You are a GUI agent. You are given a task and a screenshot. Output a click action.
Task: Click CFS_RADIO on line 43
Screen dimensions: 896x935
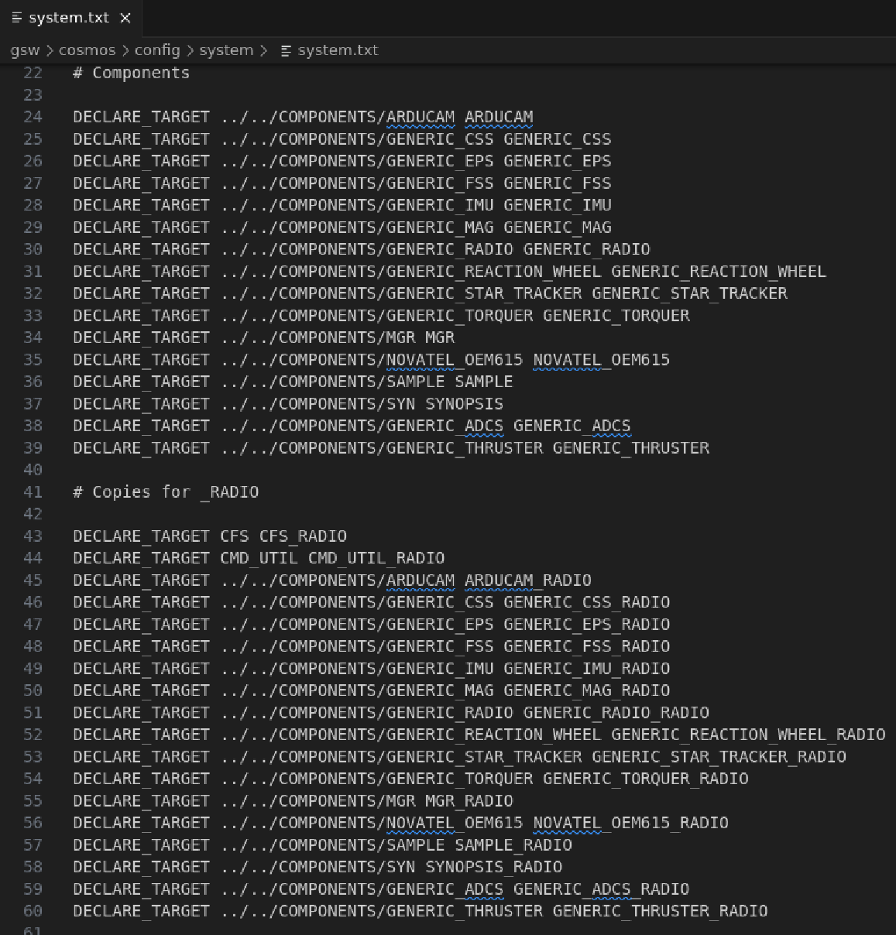(x=303, y=536)
